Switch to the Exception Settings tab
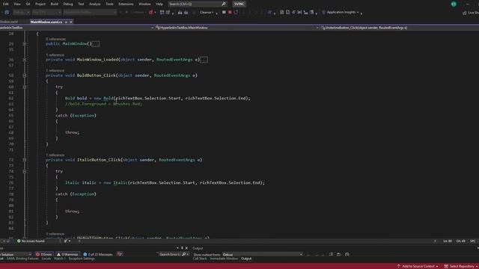The height and width of the screenshot is (269, 479). 82,259
